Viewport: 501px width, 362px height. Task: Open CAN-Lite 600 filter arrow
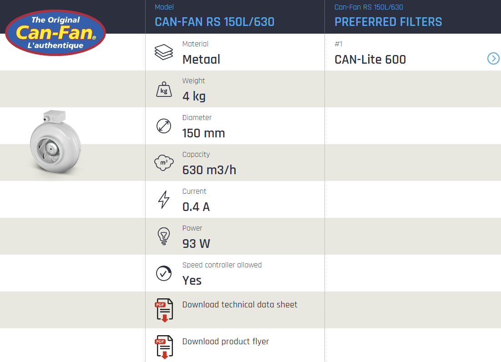pos(493,59)
